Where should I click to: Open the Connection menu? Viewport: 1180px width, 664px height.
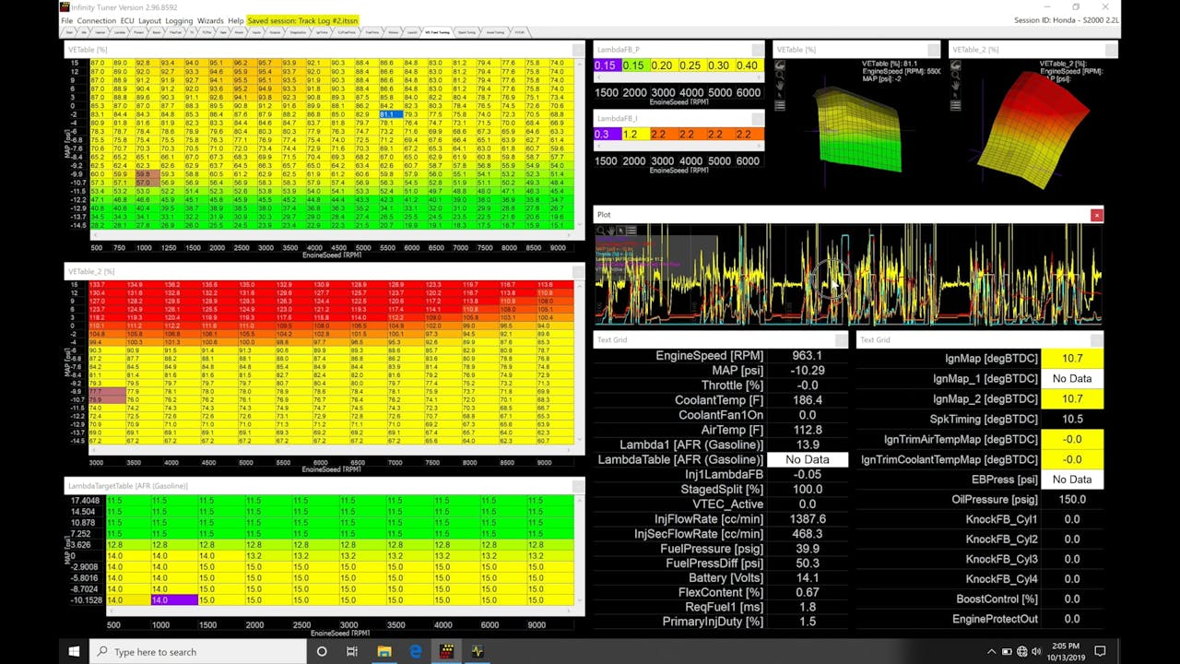coord(96,20)
